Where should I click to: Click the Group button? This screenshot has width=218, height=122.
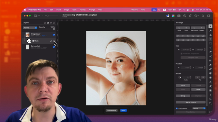pyautogui.click(x=183, y=96)
